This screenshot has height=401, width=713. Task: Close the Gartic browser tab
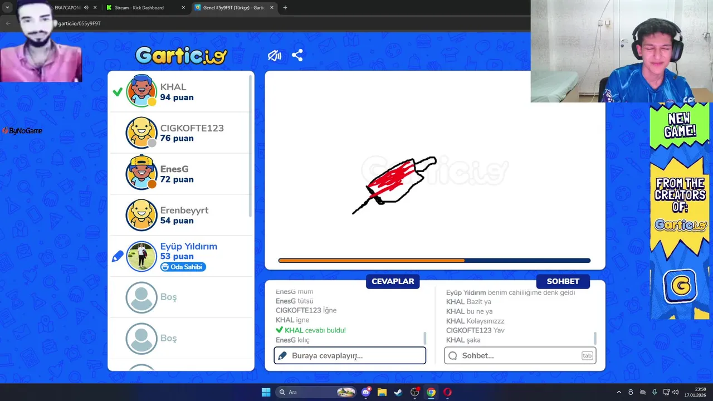tap(272, 8)
